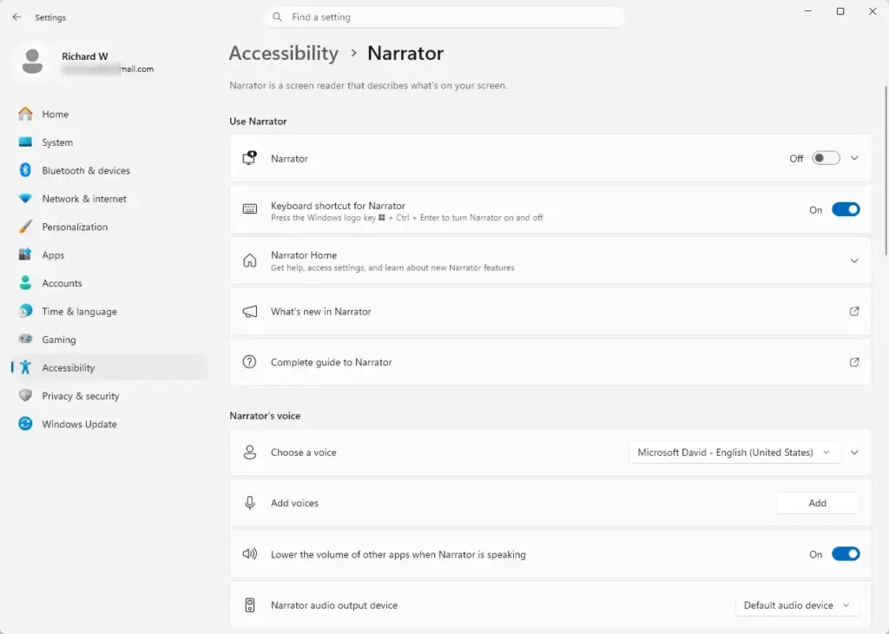Image resolution: width=889 pixels, height=634 pixels.
Task: Select Personalization in sidebar
Action: 75,227
